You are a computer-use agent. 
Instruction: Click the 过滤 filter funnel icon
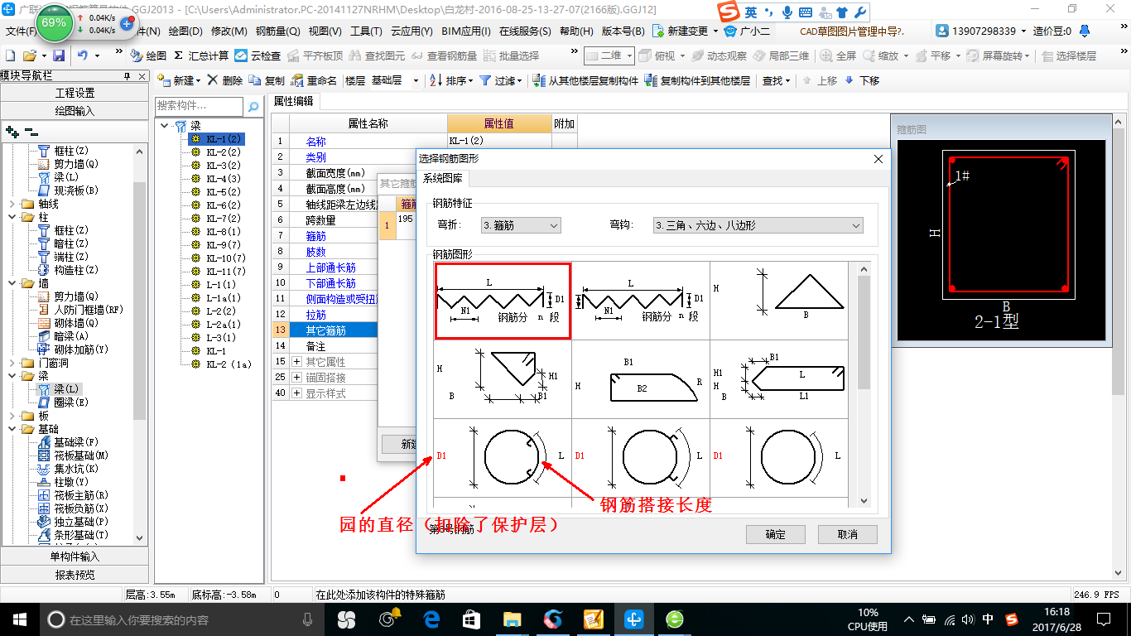485,80
